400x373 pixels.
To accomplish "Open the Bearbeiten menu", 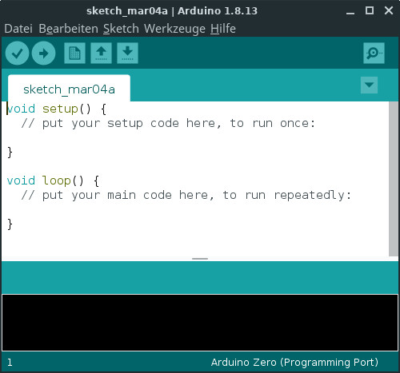I will click(x=69, y=29).
